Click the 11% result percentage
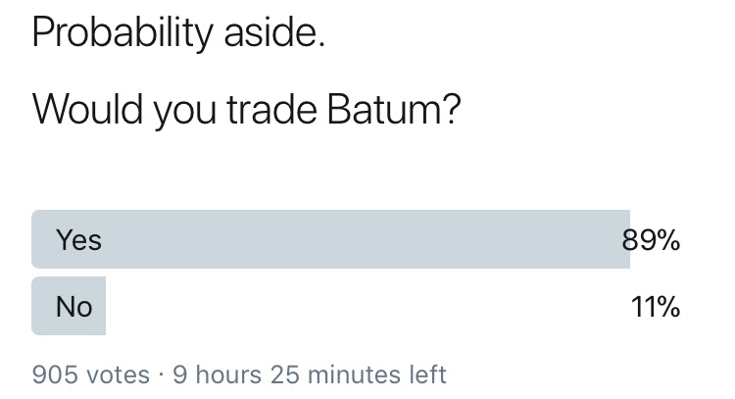This screenshot has height=399, width=735. point(656,307)
